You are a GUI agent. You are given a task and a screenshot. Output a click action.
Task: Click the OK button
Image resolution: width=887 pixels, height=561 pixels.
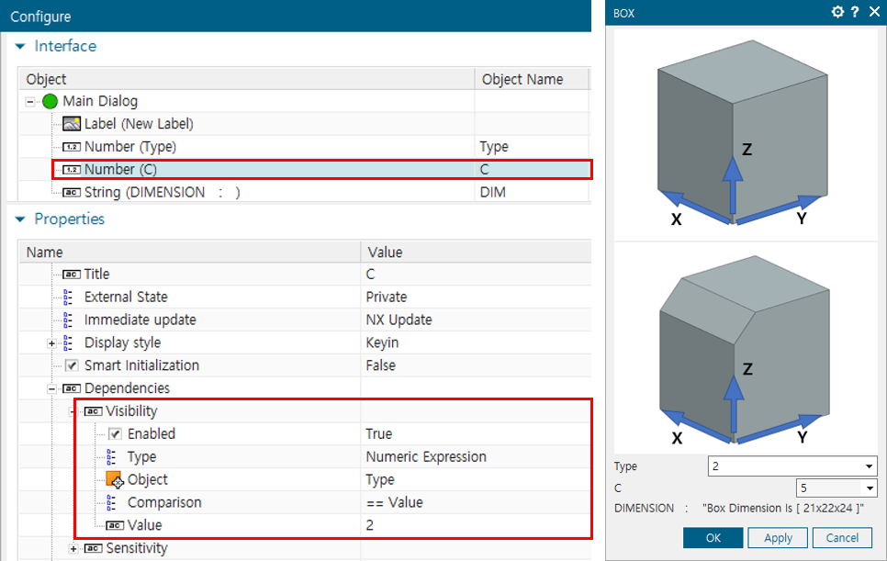(713, 538)
